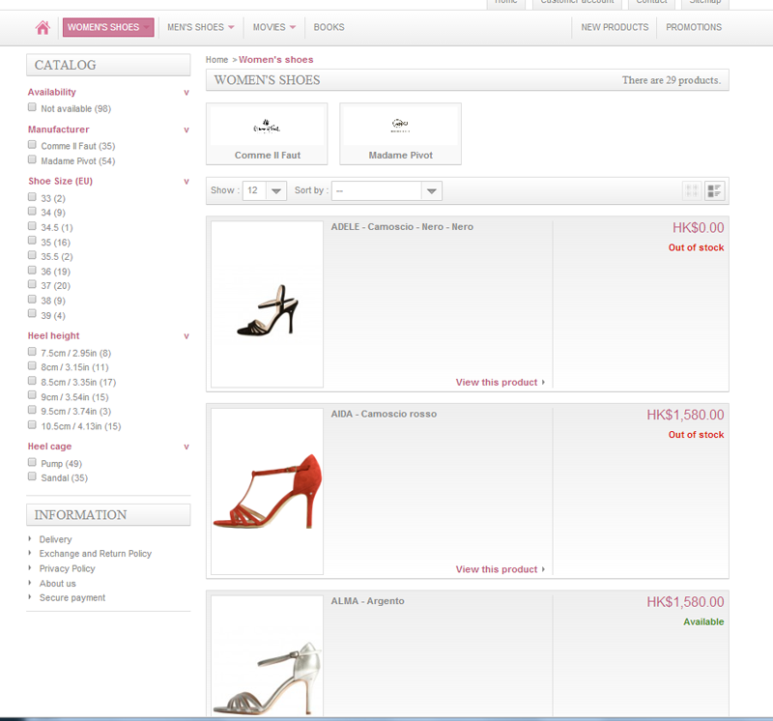Open the Comme Il Faut logo image
Viewport: 773px width, 721px height.
[267, 127]
